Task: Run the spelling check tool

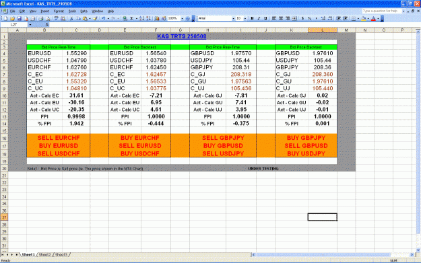Action: (56, 19)
